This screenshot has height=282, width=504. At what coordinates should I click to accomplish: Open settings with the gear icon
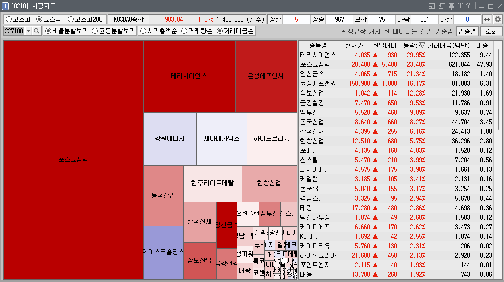tap(497, 19)
